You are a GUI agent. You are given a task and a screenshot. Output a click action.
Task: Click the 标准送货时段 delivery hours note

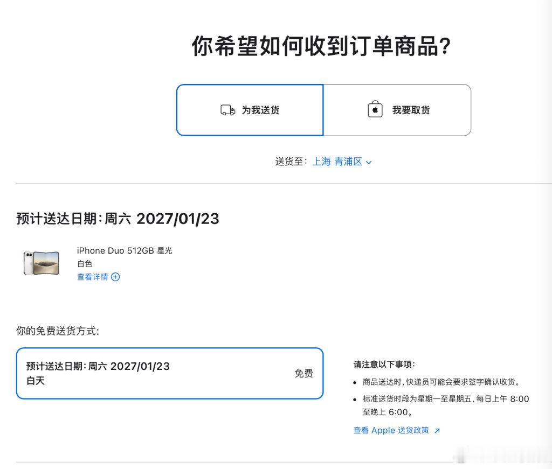(x=446, y=405)
